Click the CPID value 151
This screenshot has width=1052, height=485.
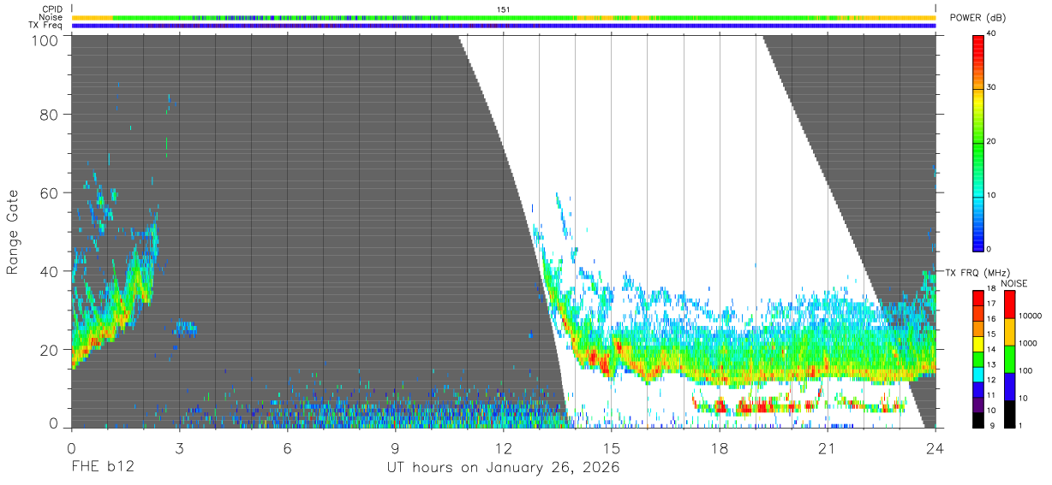(x=504, y=9)
